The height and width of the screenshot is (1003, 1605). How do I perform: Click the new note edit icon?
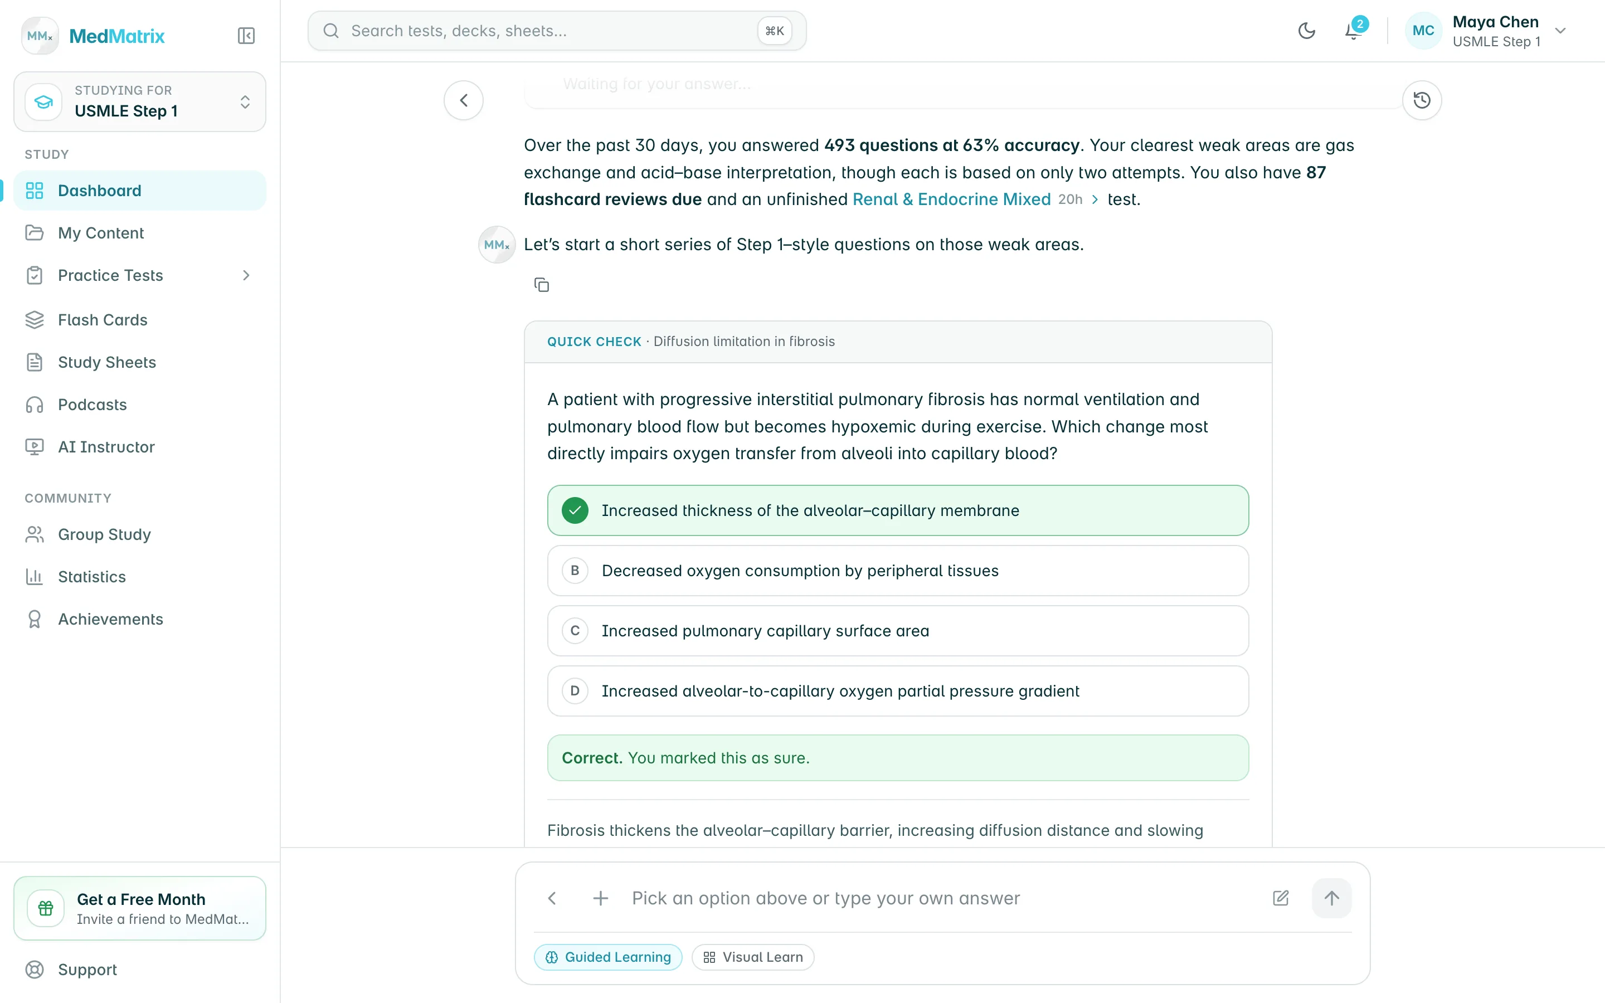coord(1281,898)
